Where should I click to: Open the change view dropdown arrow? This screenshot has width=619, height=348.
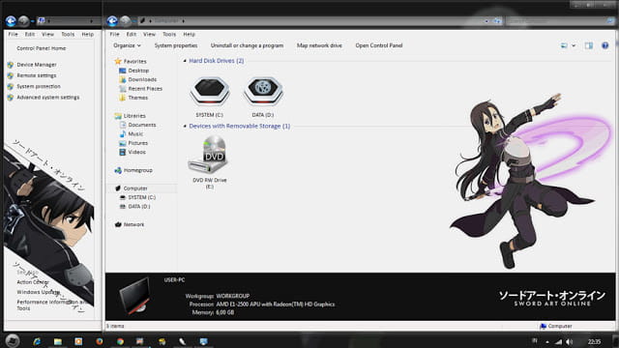click(x=574, y=45)
